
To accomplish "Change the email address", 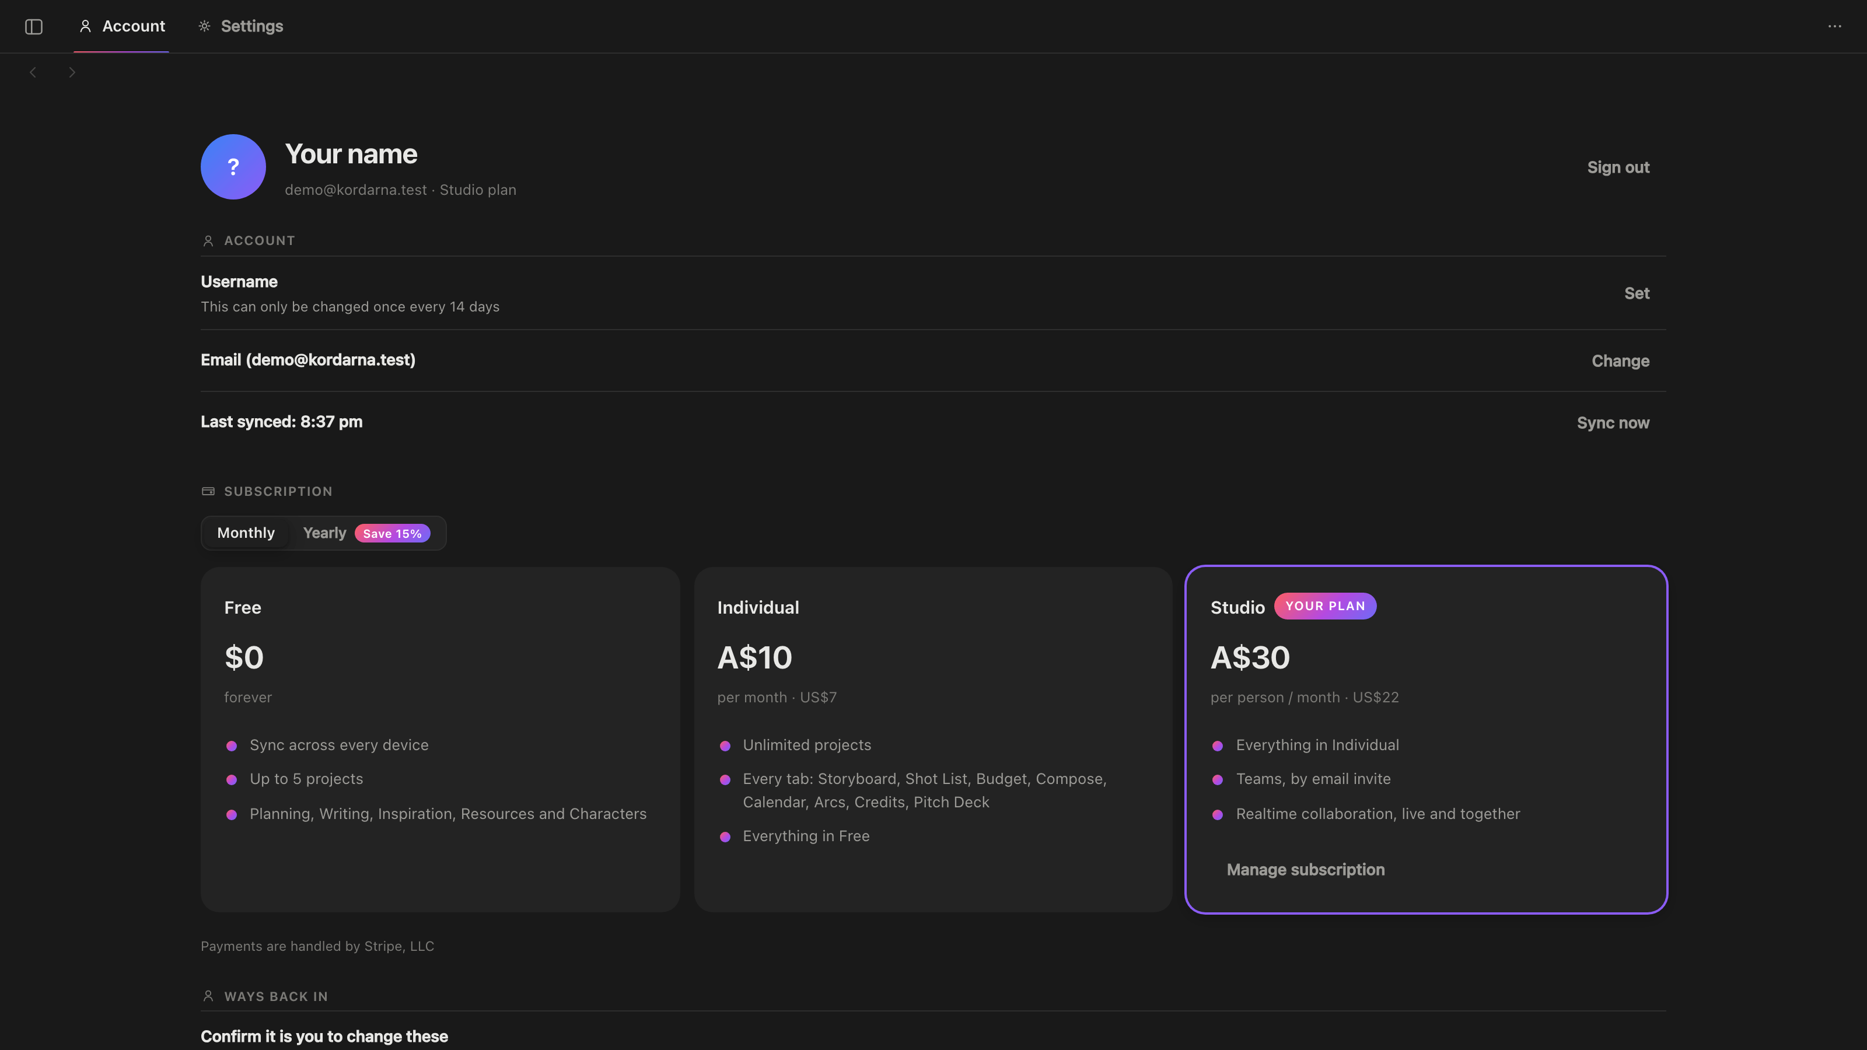I will pos(1620,361).
